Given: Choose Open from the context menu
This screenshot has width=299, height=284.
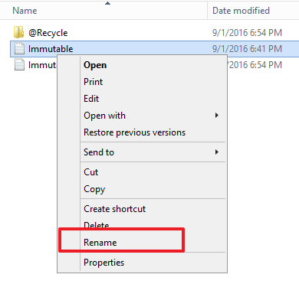Looking at the screenshot, I should [x=95, y=65].
